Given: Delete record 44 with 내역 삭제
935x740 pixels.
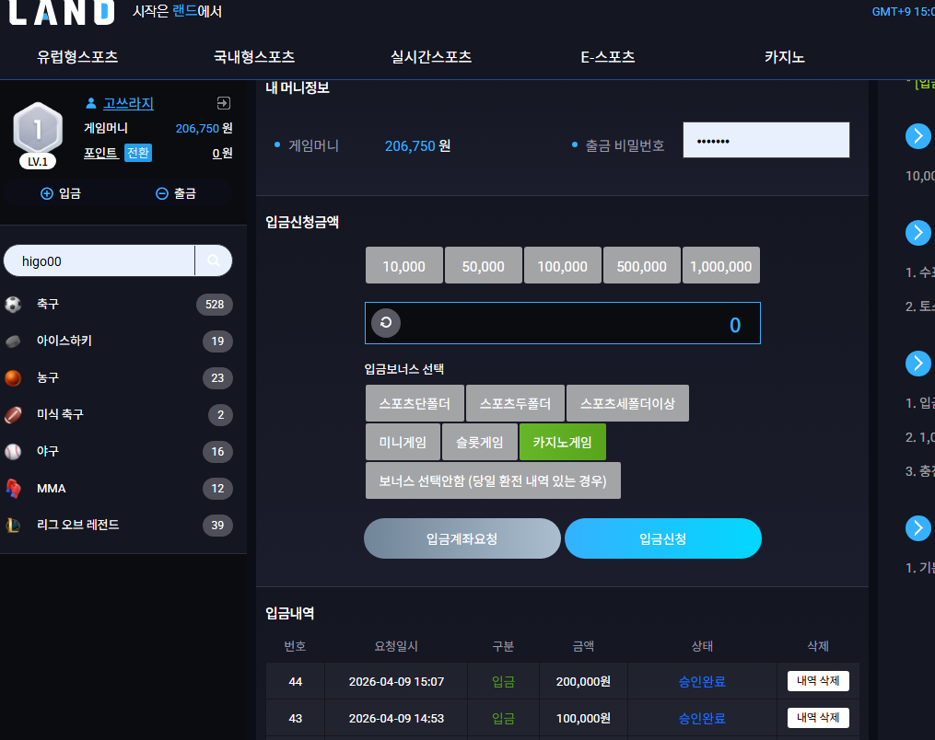Looking at the screenshot, I should tap(818, 681).
